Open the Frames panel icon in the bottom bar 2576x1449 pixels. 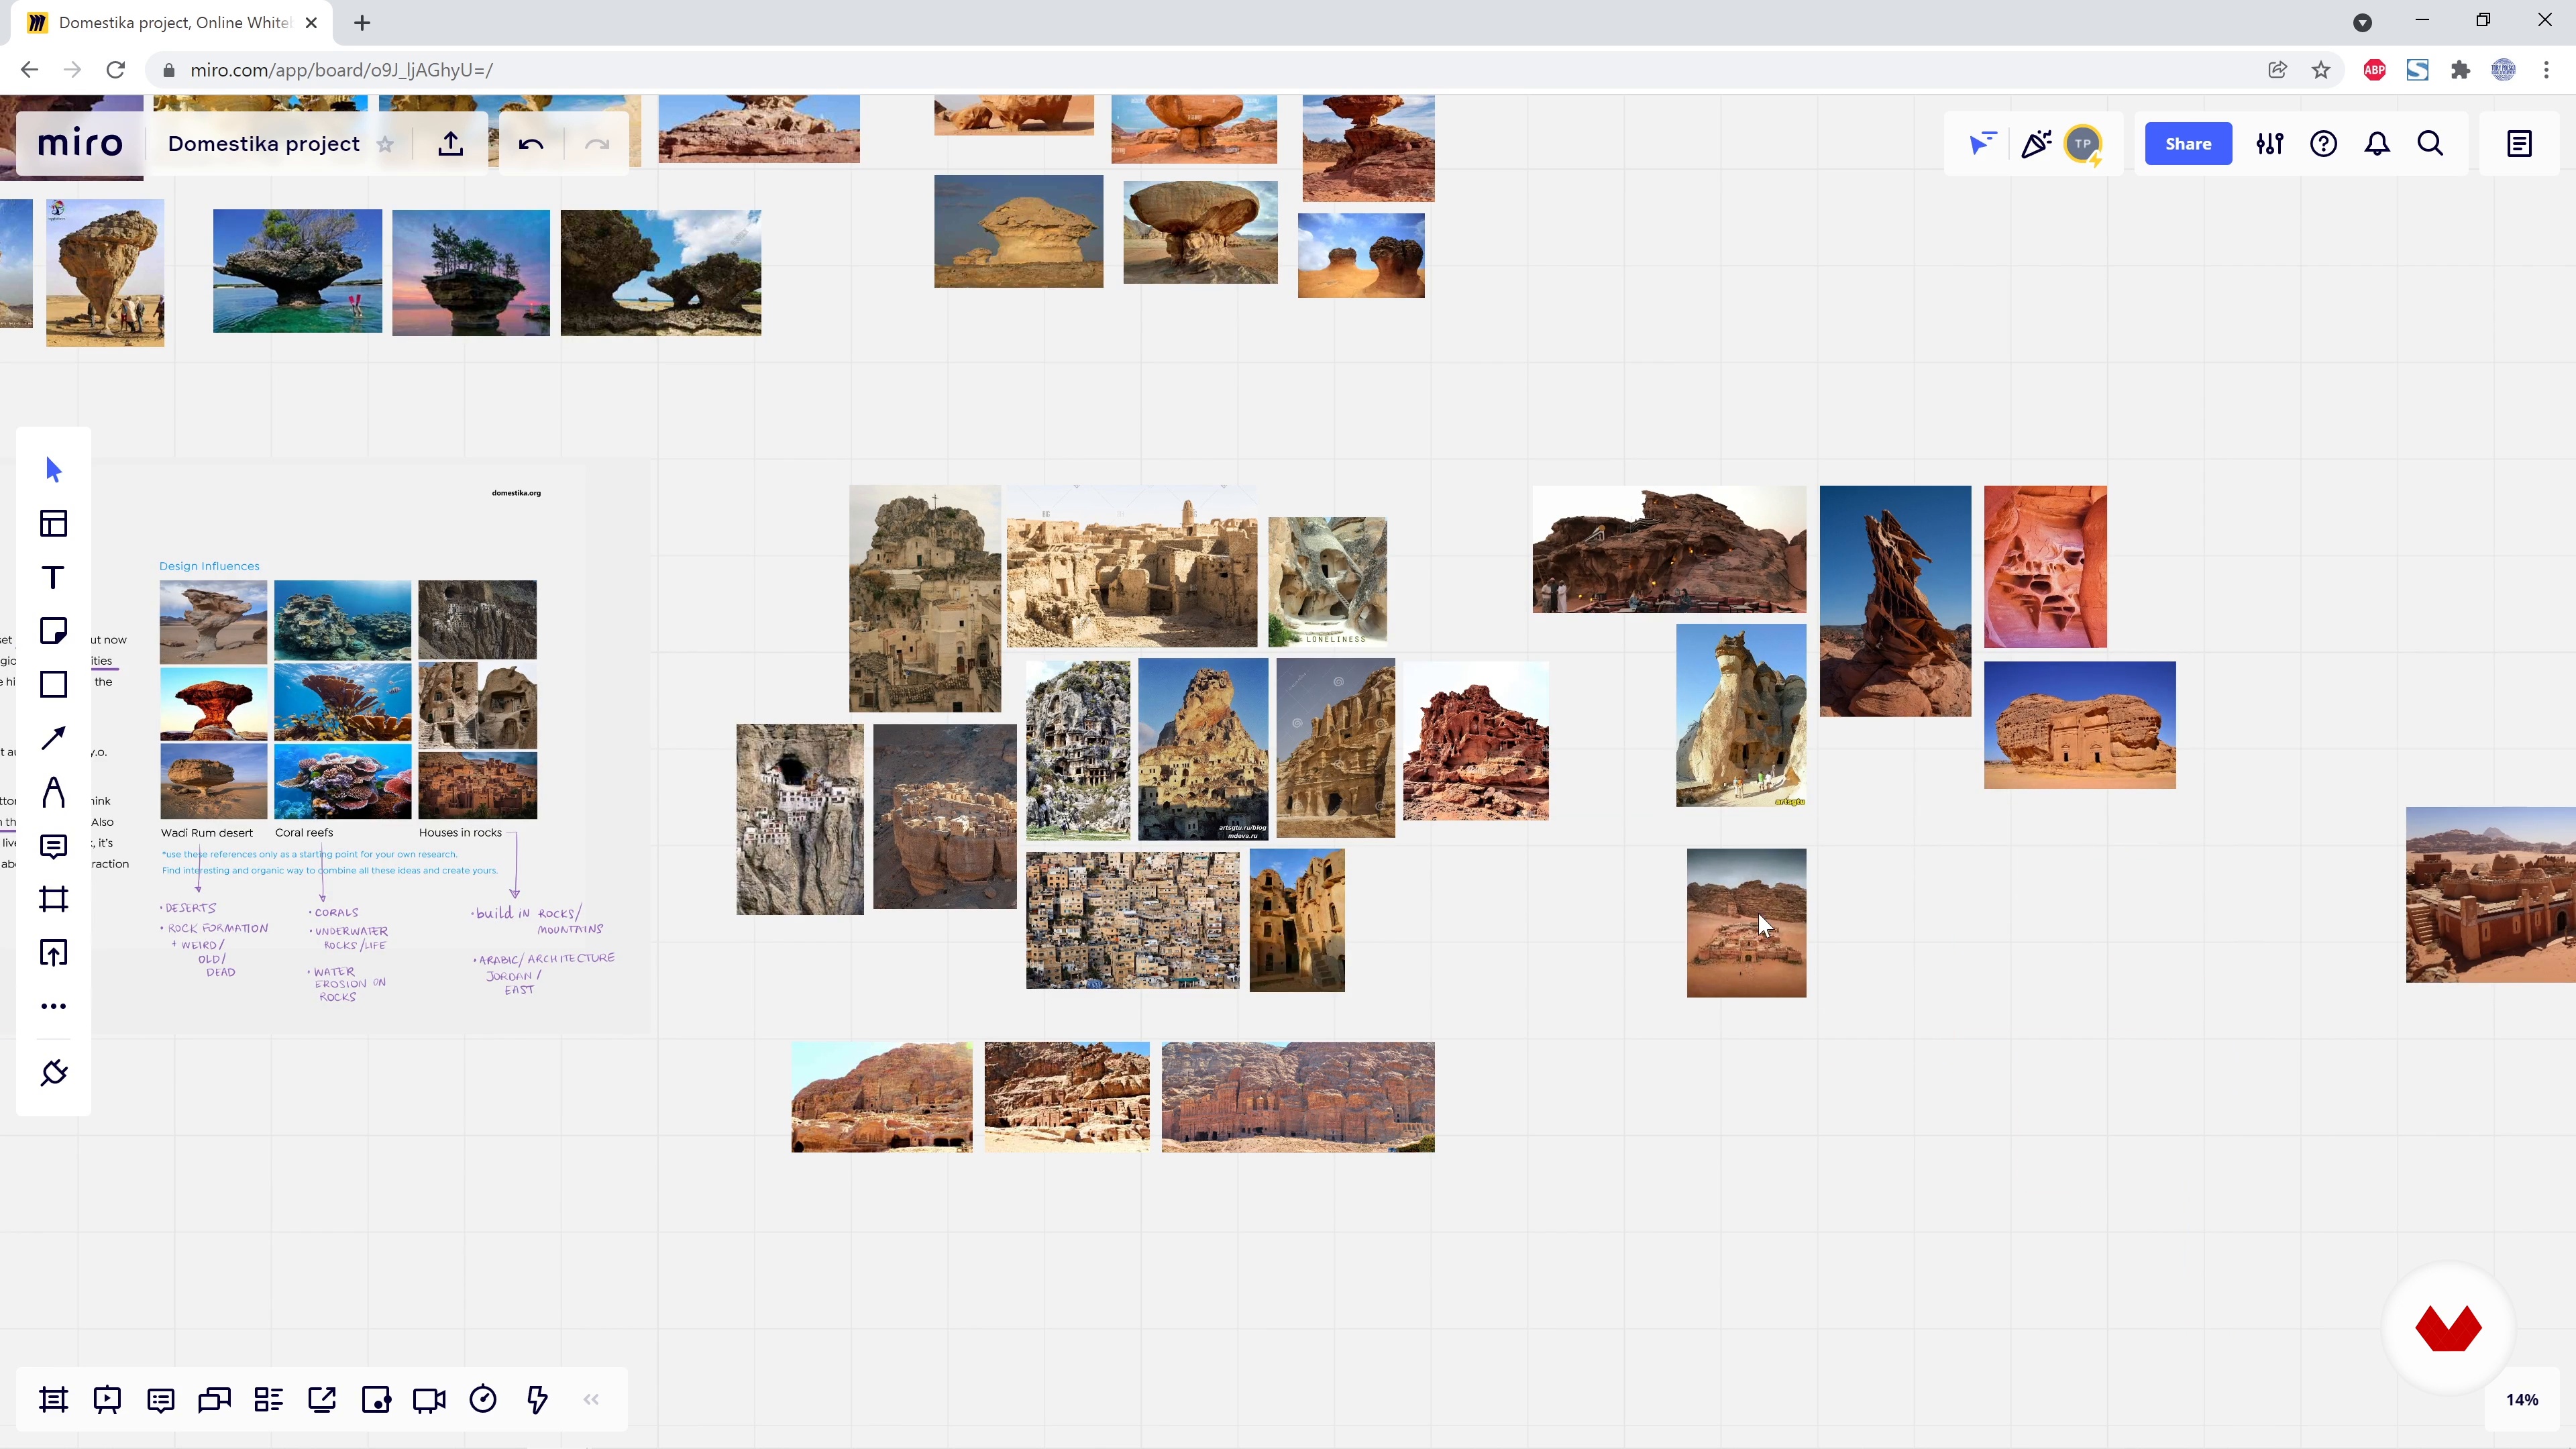[x=54, y=1400]
